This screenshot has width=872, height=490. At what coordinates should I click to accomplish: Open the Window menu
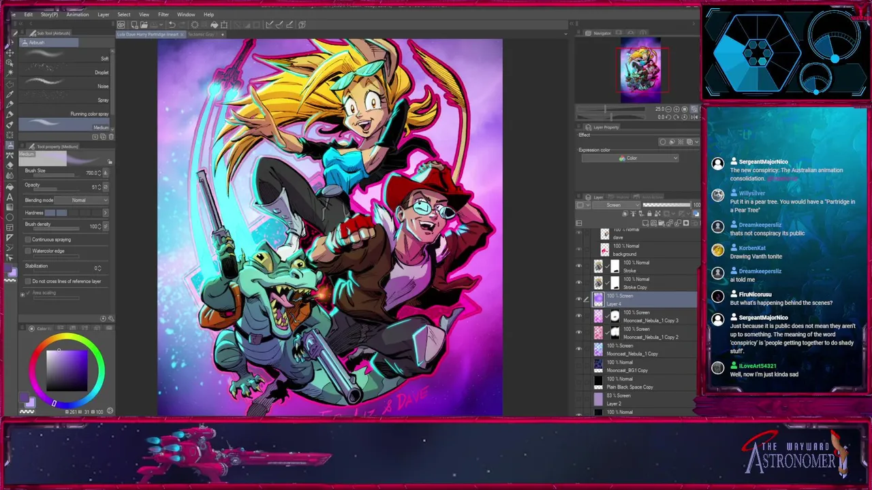pyautogui.click(x=186, y=14)
